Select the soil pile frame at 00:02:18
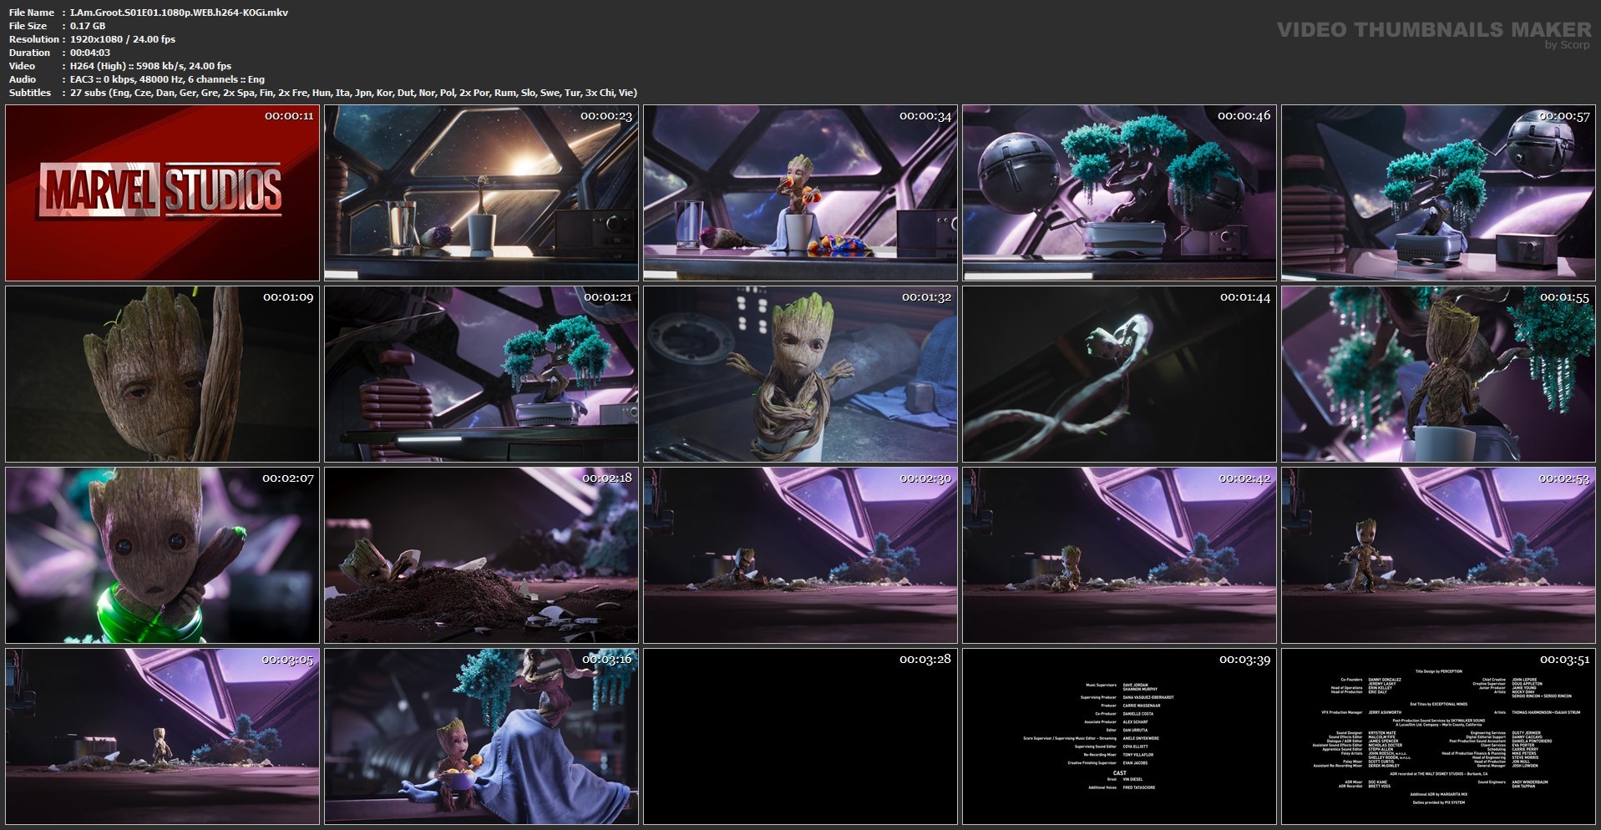The image size is (1601, 830). pyautogui.click(x=481, y=555)
